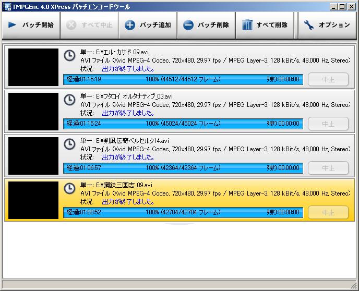
Task: Click the バッチ追加 plus icon
Action: click(x=130, y=25)
